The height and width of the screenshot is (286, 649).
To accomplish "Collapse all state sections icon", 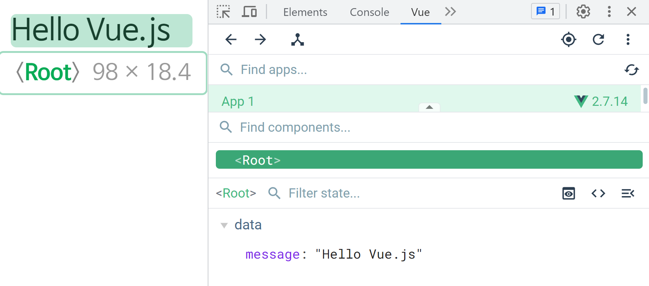I will (x=628, y=193).
